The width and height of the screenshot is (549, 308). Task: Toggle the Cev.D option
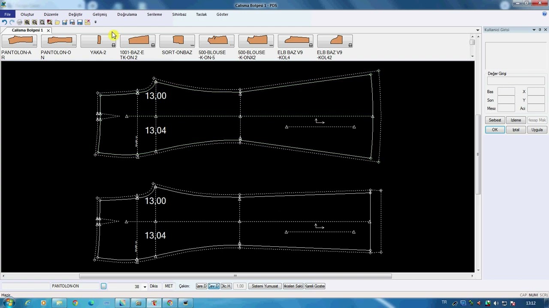pyautogui.click(x=214, y=286)
